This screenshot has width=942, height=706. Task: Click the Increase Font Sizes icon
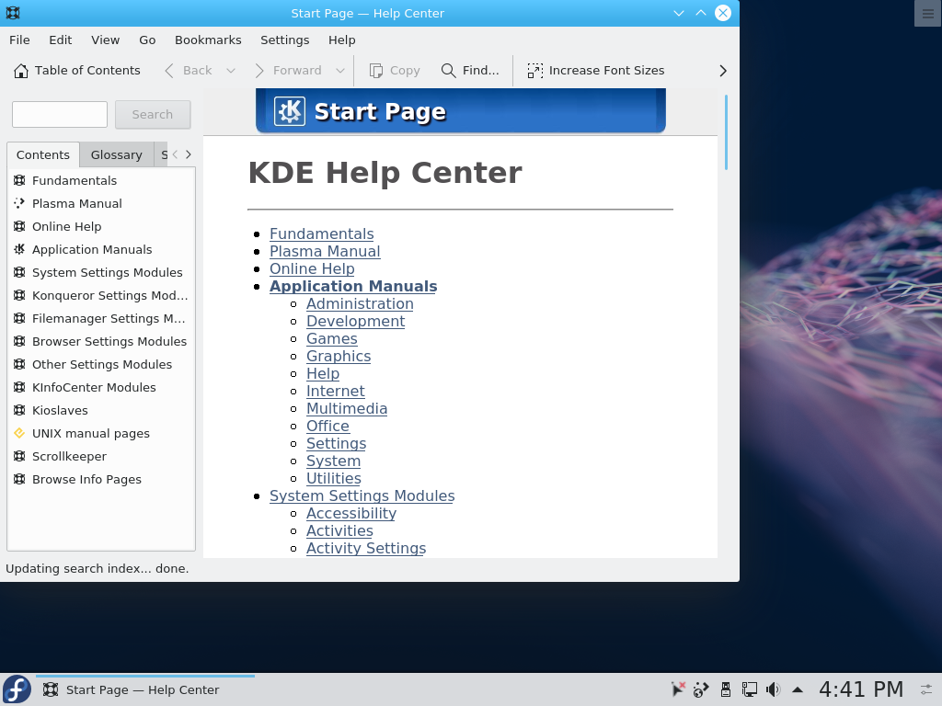[534, 71]
